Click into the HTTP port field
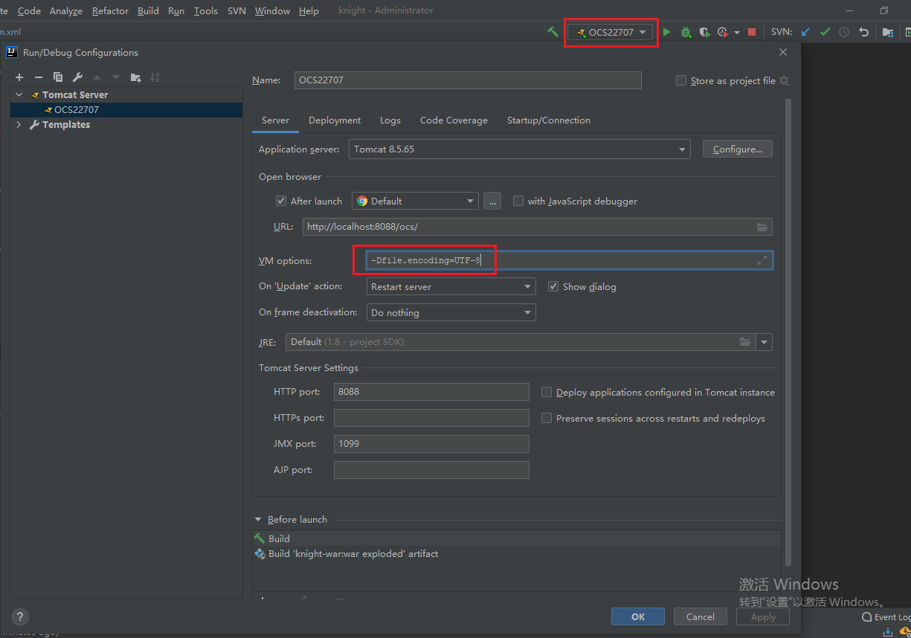This screenshot has width=911, height=638. point(431,392)
